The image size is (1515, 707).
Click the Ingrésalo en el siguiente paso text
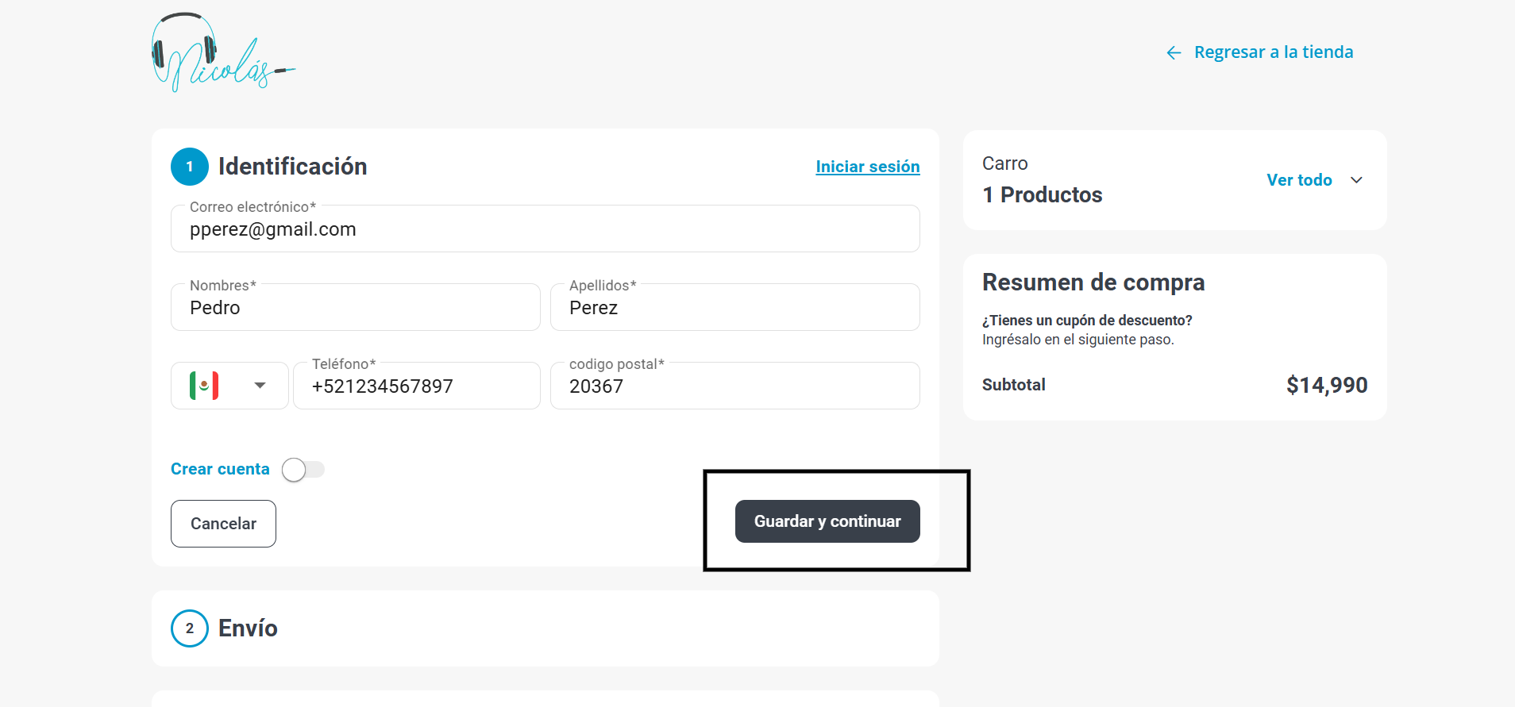coord(1077,340)
